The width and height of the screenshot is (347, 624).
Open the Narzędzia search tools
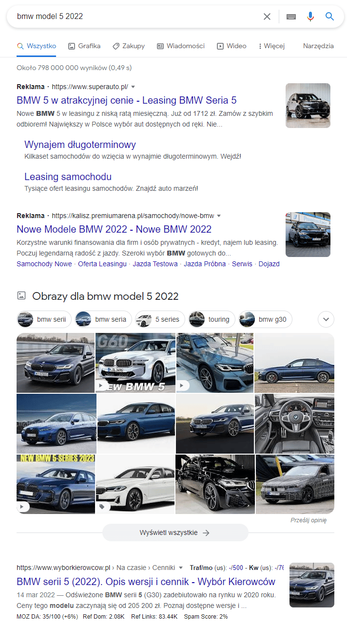pos(318,46)
